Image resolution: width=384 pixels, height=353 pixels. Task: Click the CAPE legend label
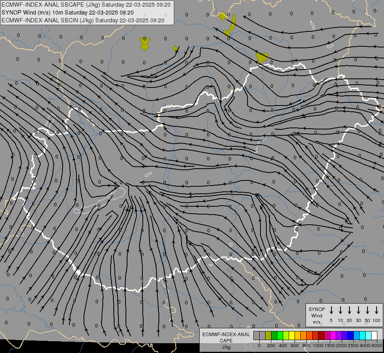click(x=226, y=341)
